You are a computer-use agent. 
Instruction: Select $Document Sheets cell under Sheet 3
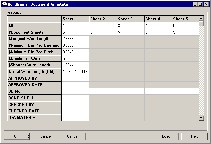[131, 32]
